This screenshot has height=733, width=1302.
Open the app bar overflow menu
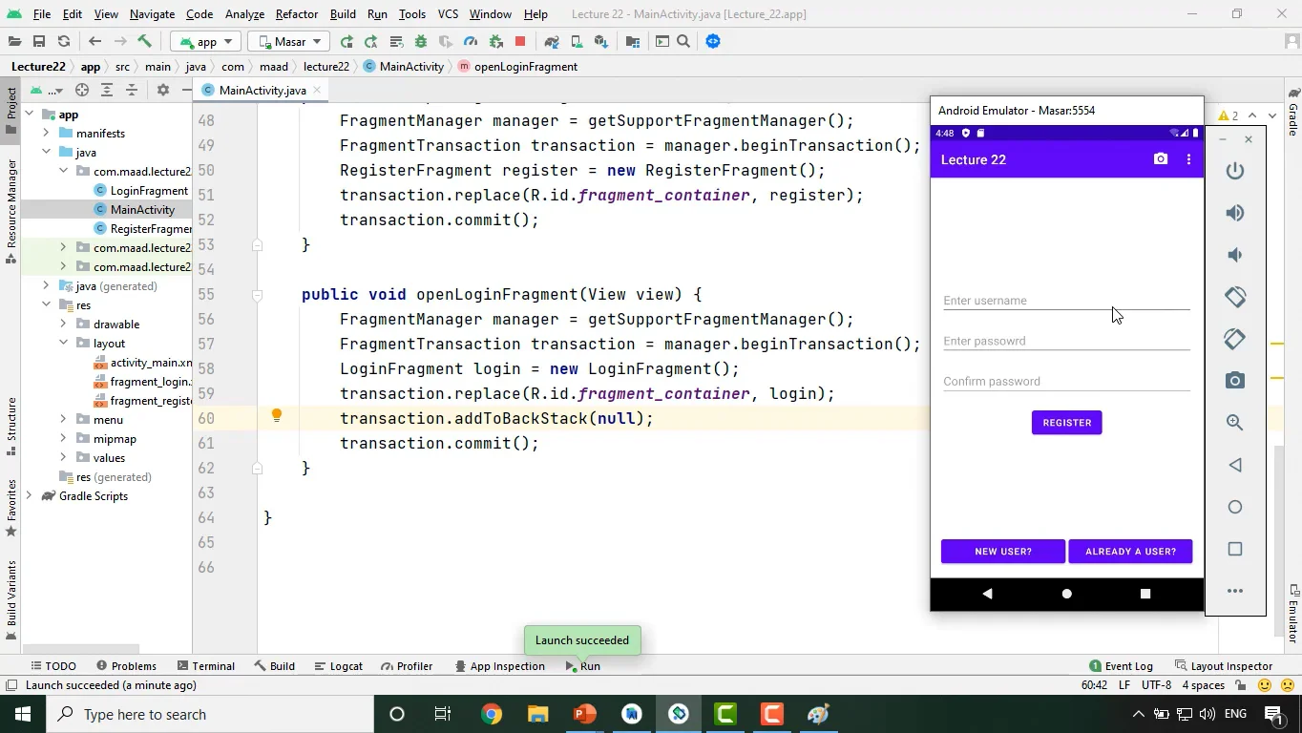click(x=1188, y=159)
